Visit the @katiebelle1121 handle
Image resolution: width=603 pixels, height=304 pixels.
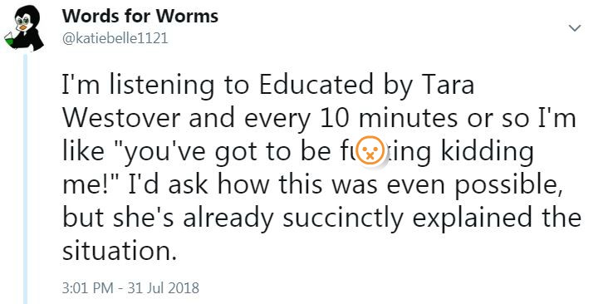[x=115, y=39]
